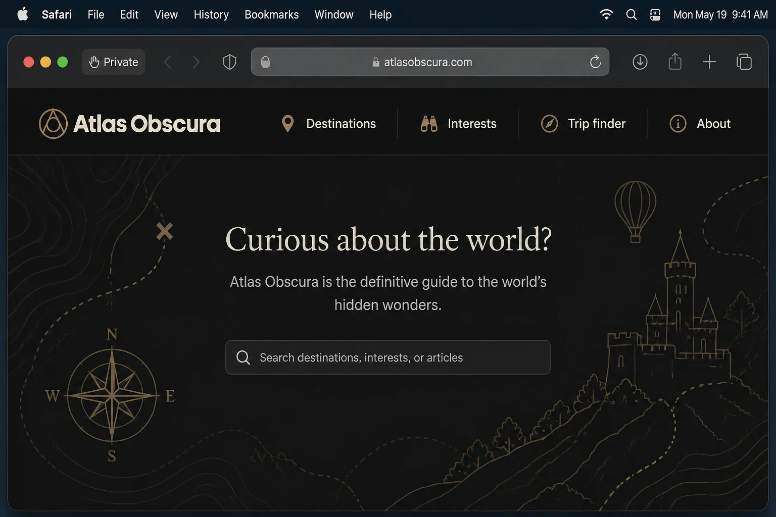The width and height of the screenshot is (776, 517).
Task: Click the Private browsing button
Action: coord(113,62)
